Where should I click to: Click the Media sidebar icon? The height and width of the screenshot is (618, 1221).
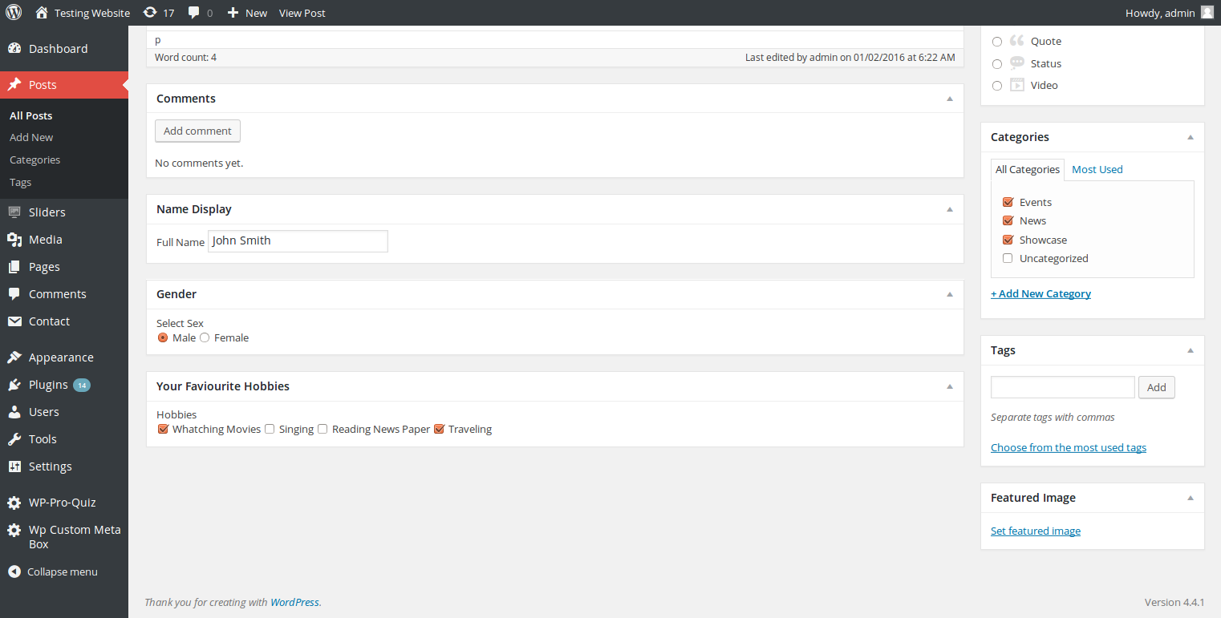[14, 239]
